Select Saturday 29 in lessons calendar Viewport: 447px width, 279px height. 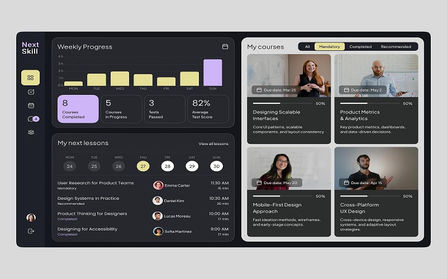[x=192, y=166]
